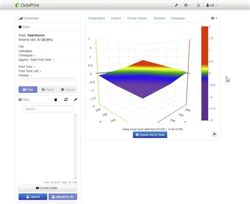The width and height of the screenshot is (250, 204).
Task: Refresh the file list with the refresh icon
Action: (x=66, y=100)
